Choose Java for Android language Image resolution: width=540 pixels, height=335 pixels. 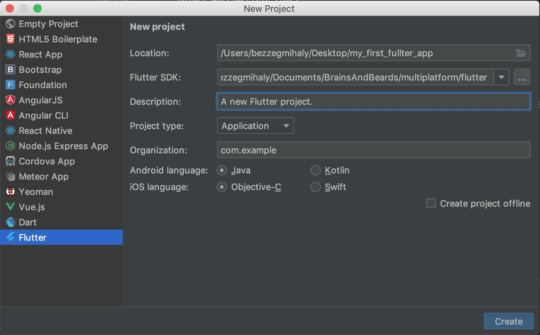tap(222, 170)
